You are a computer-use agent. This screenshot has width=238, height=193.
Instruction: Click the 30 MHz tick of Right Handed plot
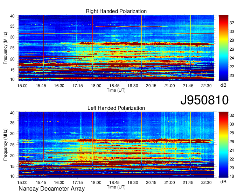[x=12, y=37]
